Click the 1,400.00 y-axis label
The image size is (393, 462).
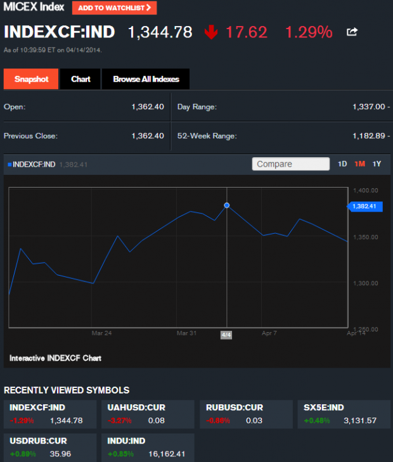[x=366, y=190]
